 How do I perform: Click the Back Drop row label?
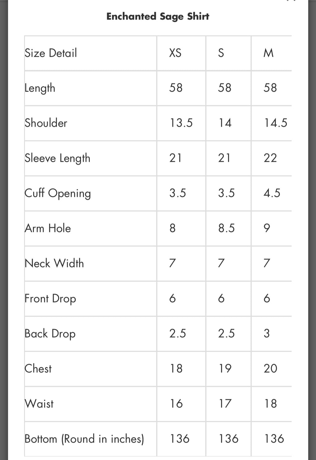(50, 334)
